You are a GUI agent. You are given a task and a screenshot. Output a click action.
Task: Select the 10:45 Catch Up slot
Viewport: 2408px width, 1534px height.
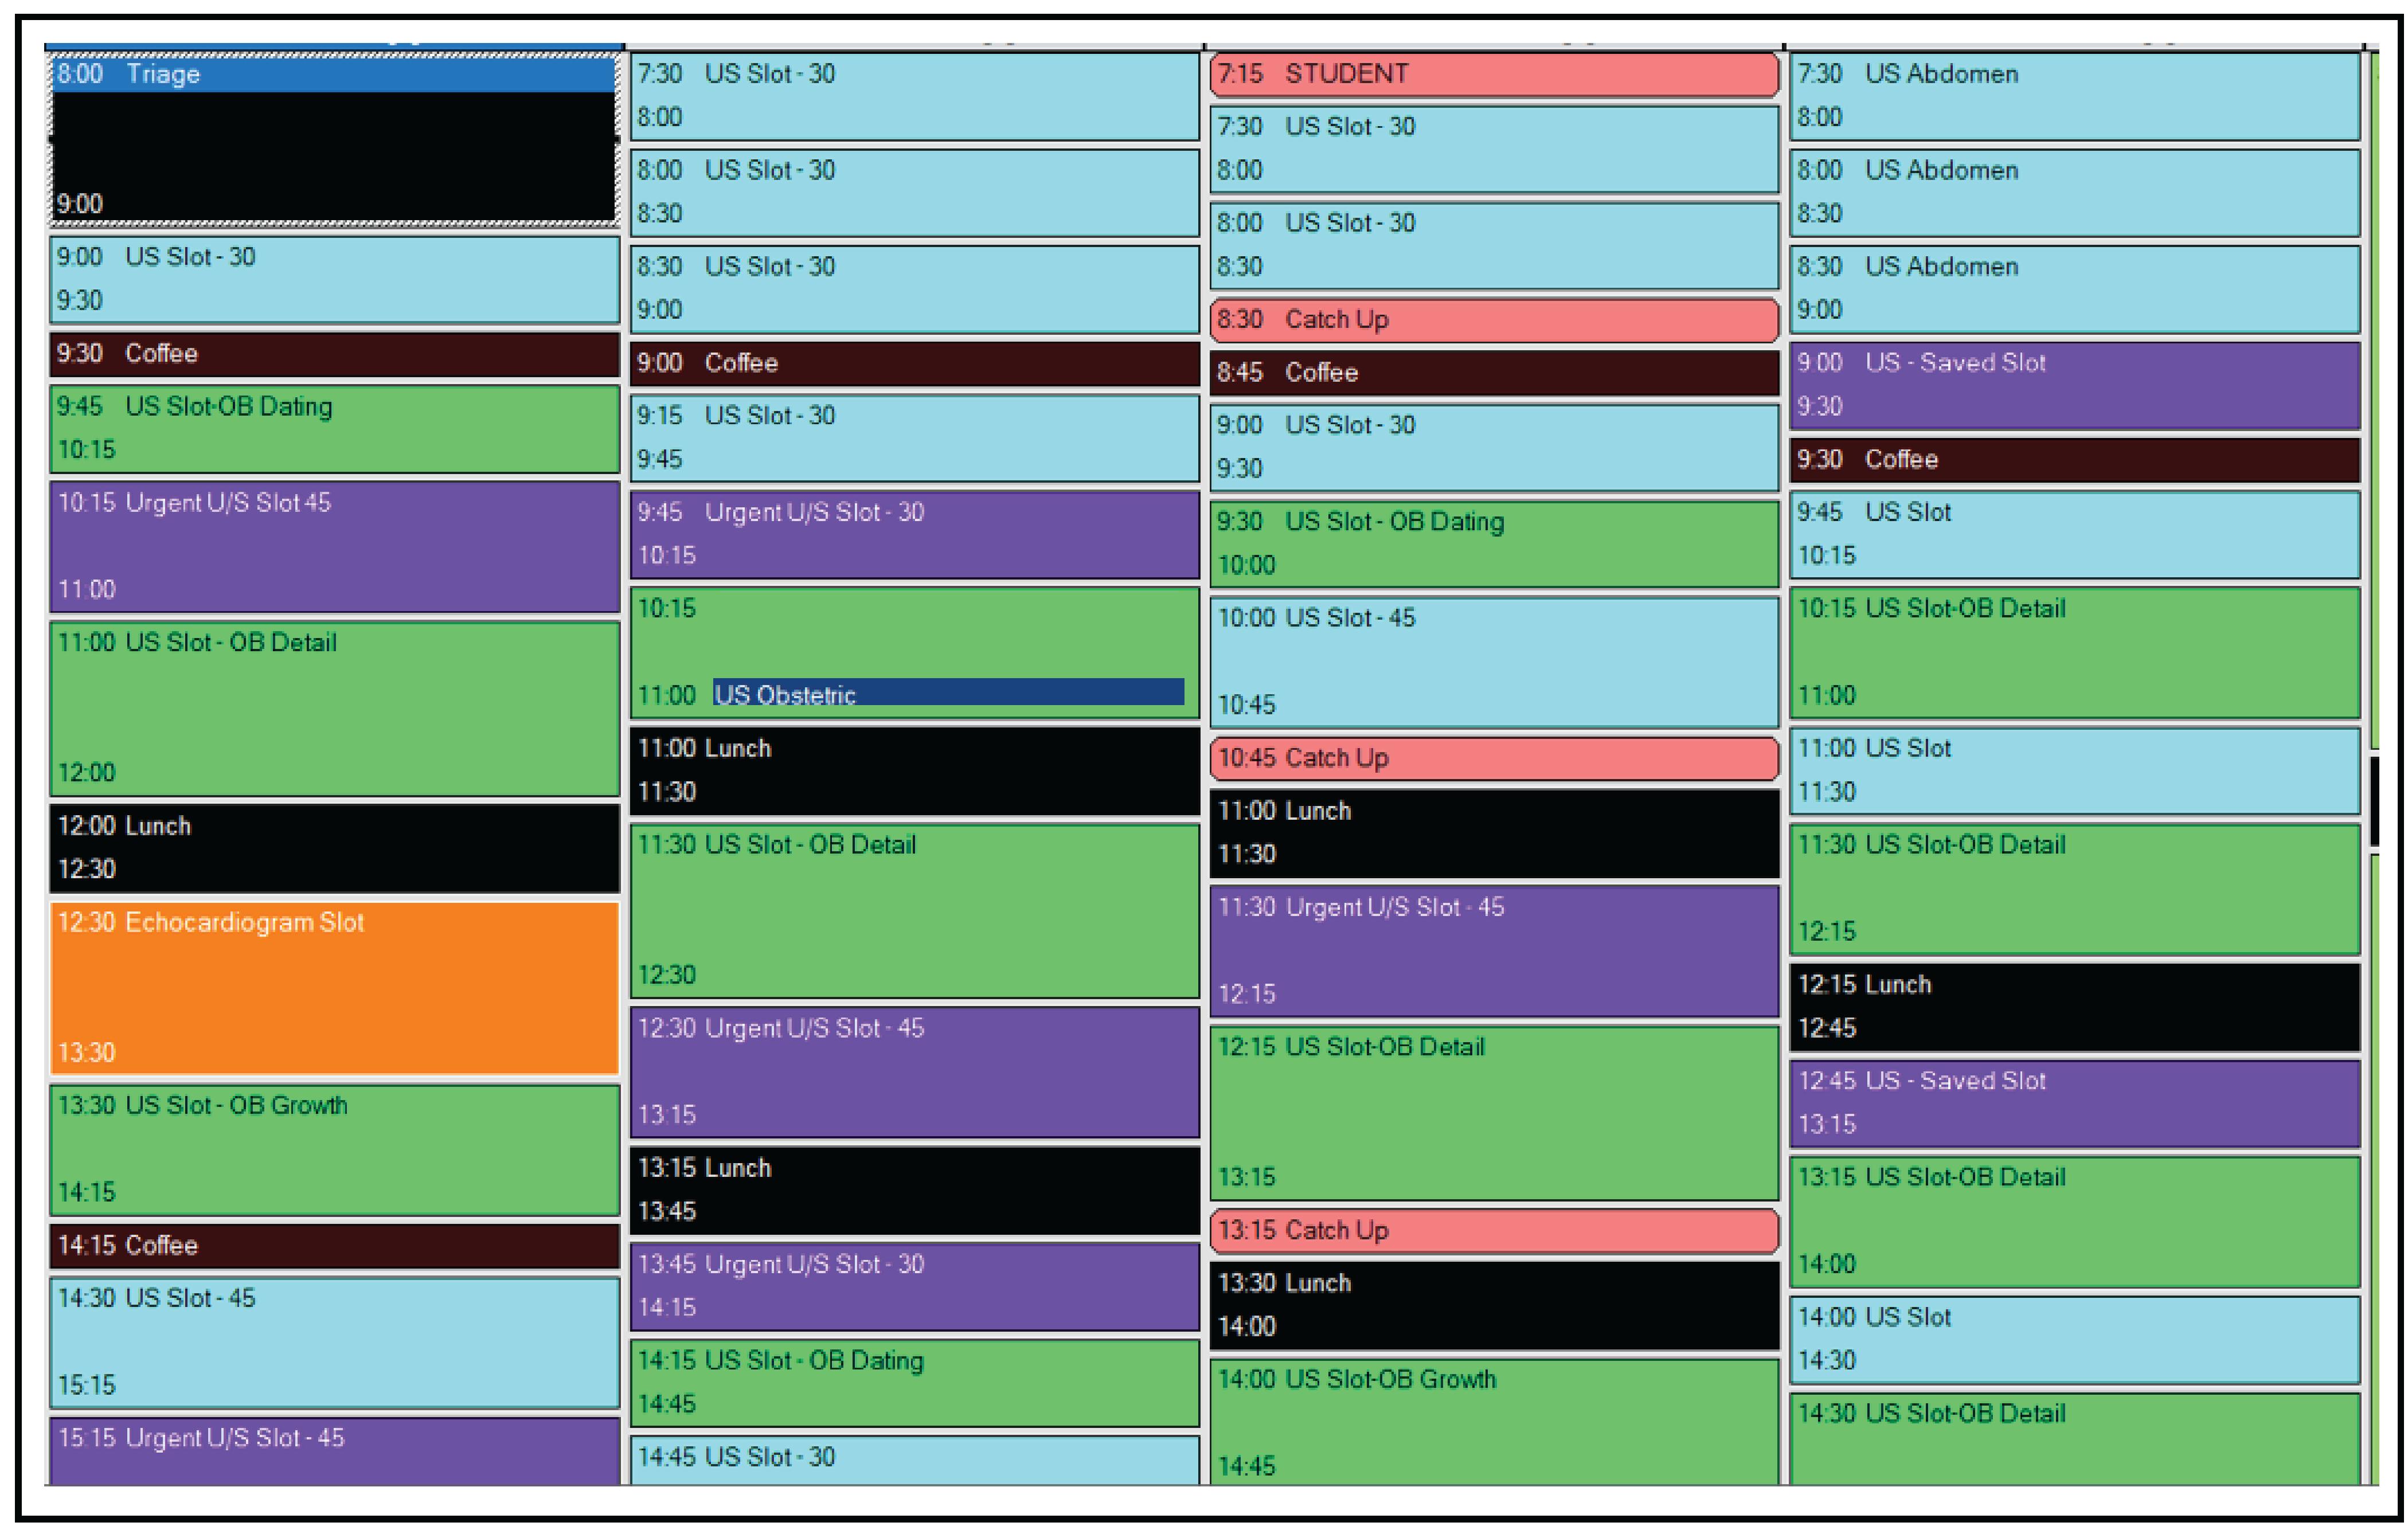click(1493, 758)
